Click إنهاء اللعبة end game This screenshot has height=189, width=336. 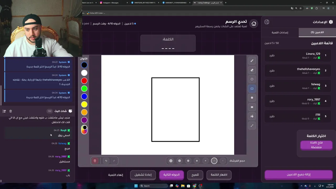(115, 175)
